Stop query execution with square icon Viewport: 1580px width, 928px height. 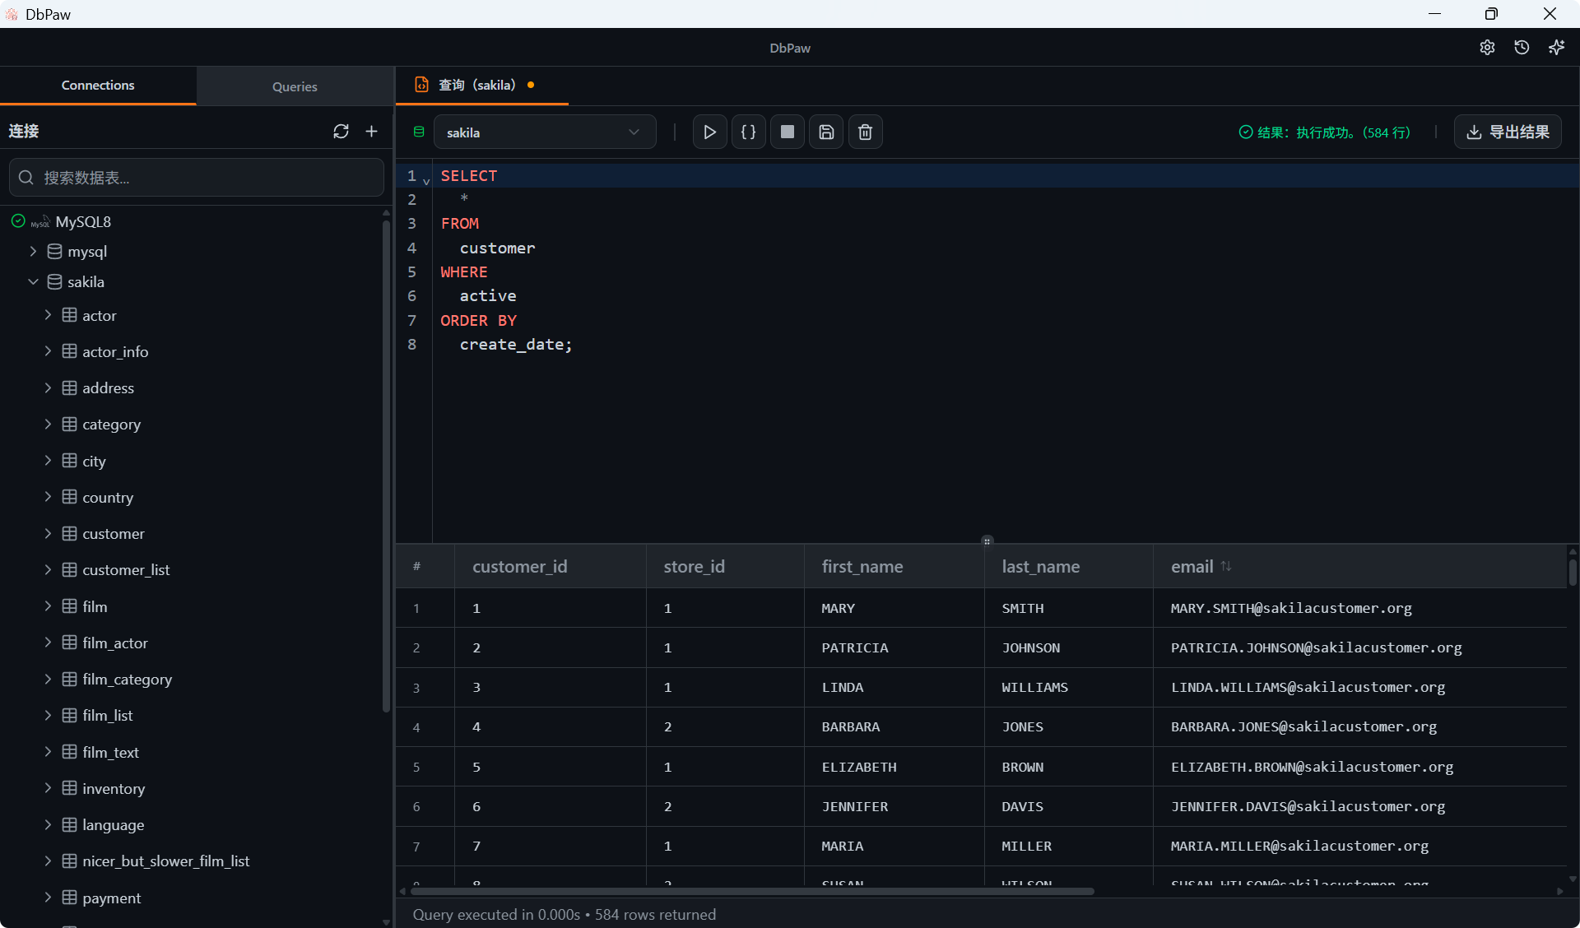(787, 132)
